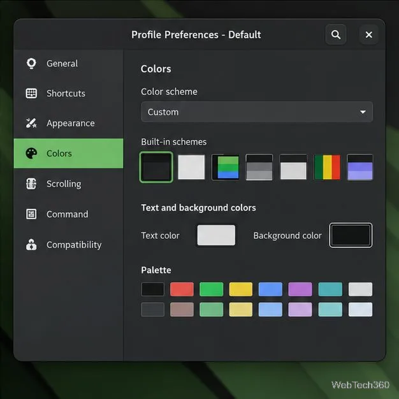This screenshot has height=399, width=399.
Task: Switch to the Appearance tab
Action: tap(68, 123)
